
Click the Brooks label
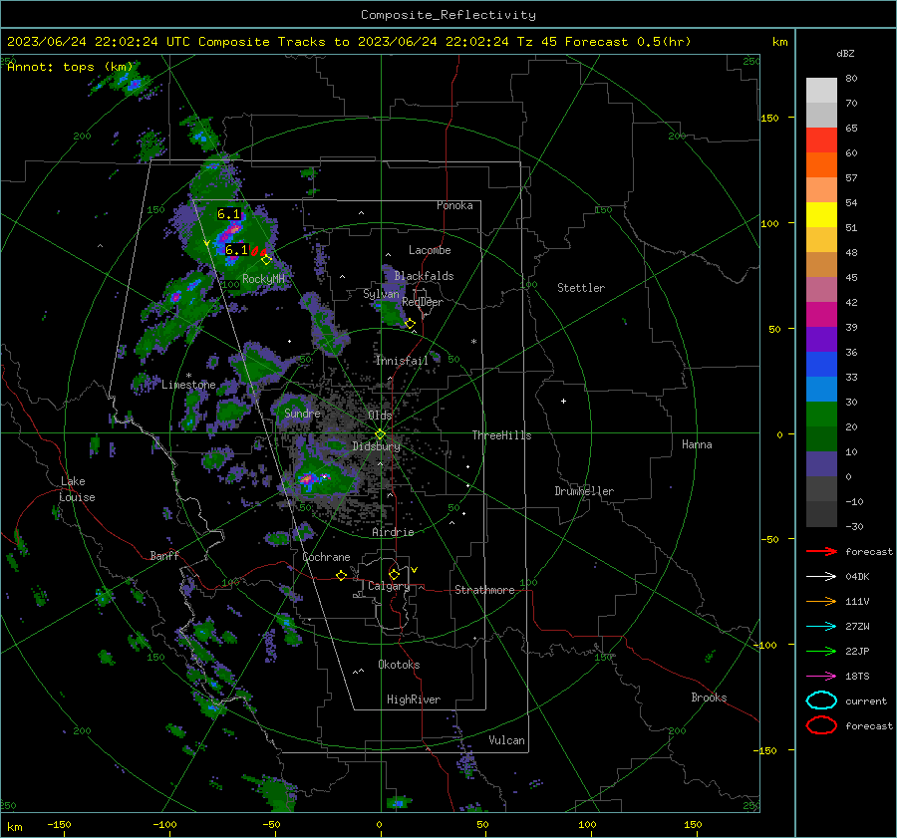709,698
